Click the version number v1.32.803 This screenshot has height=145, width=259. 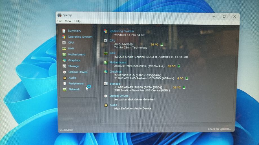[66, 130]
